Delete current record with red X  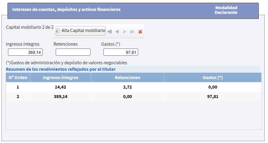140,32
